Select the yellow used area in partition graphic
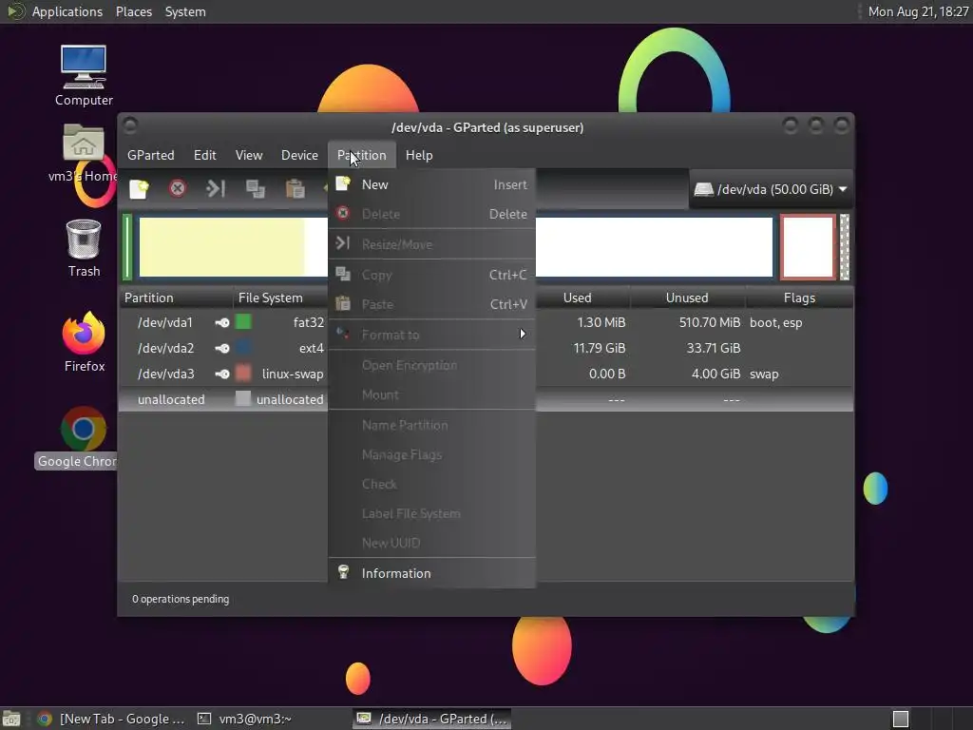Viewport: 973px width, 730px height. (x=221, y=246)
